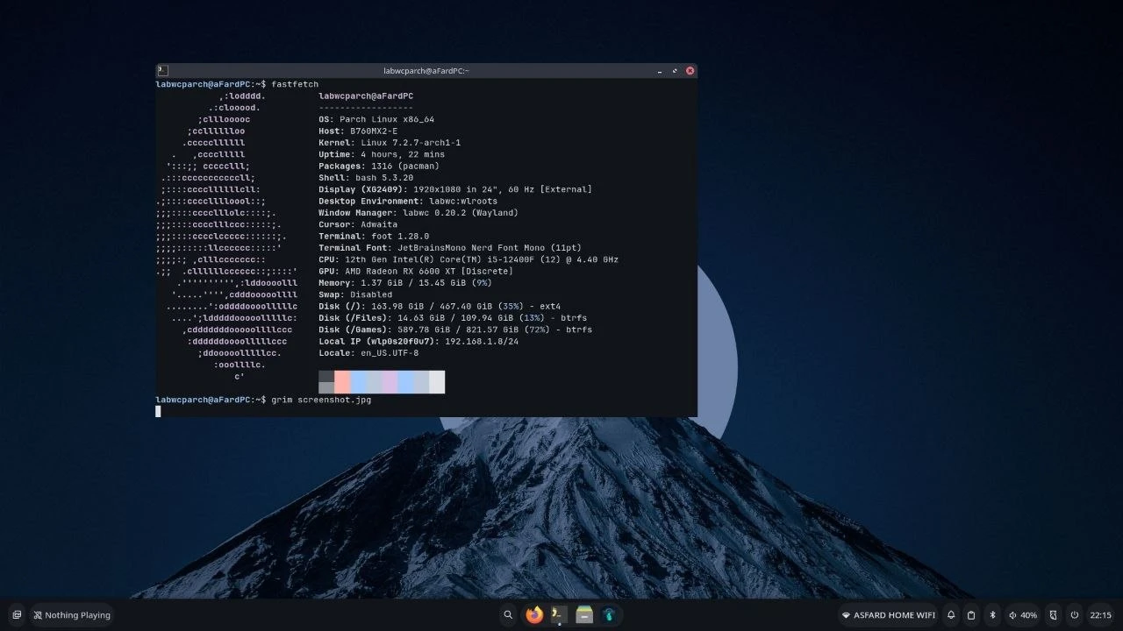Viewport: 1123px width, 631px height.
Task: Minimize the terminal window
Action: point(660,71)
